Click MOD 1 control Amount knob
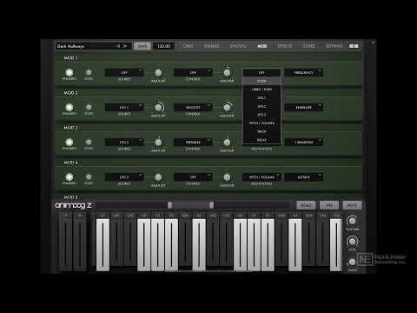Screen dimensions: 417x313 click(227, 73)
